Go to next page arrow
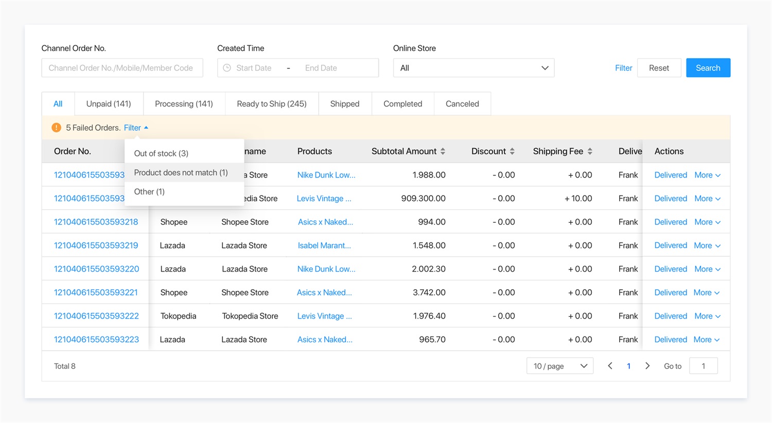The width and height of the screenshot is (772, 423). coord(647,366)
